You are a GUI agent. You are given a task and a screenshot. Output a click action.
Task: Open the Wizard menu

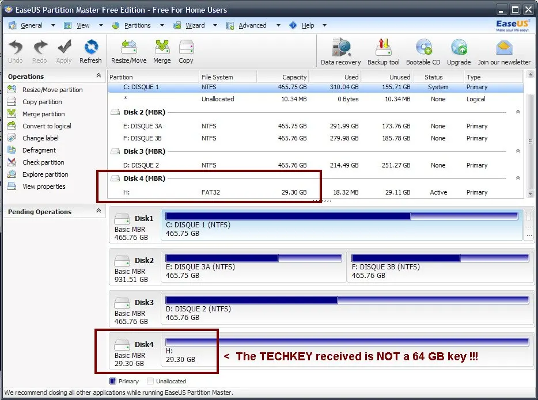click(195, 25)
